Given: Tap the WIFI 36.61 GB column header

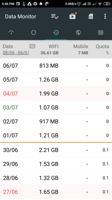Looking at the screenshot, I should [x=50, y=49].
